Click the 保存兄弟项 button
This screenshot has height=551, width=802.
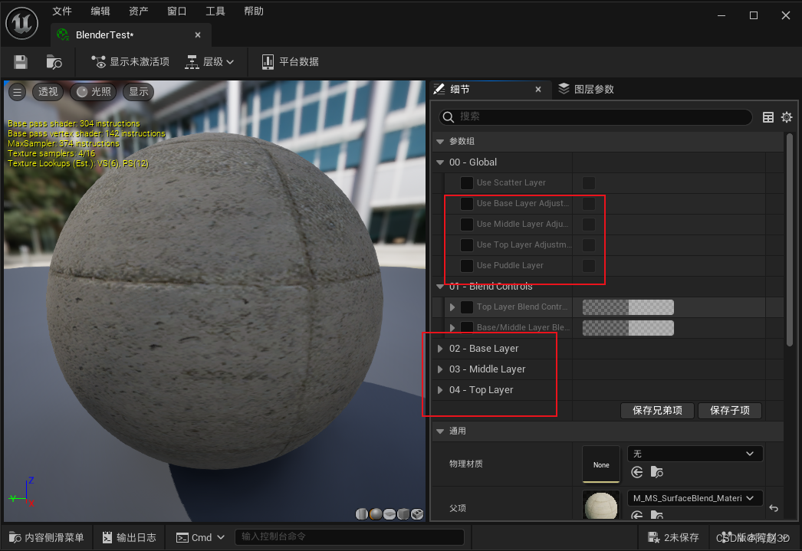(657, 411)
